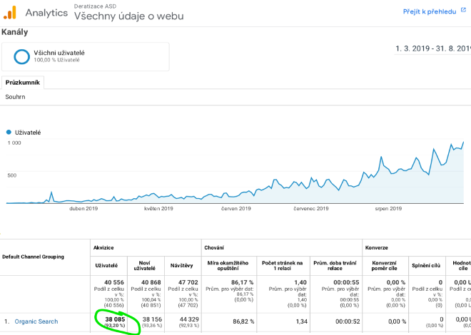Click the external-link icon beside Přejít k přehledu
471x335 pixels.
pyautogui.click(x=463, y=10)
